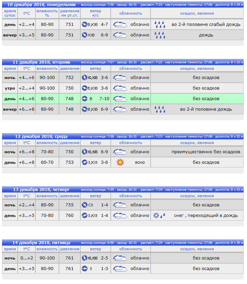Click cloud icon for 14 December night
The width and height of the screenshot is (247, 284).
point(120,258)
